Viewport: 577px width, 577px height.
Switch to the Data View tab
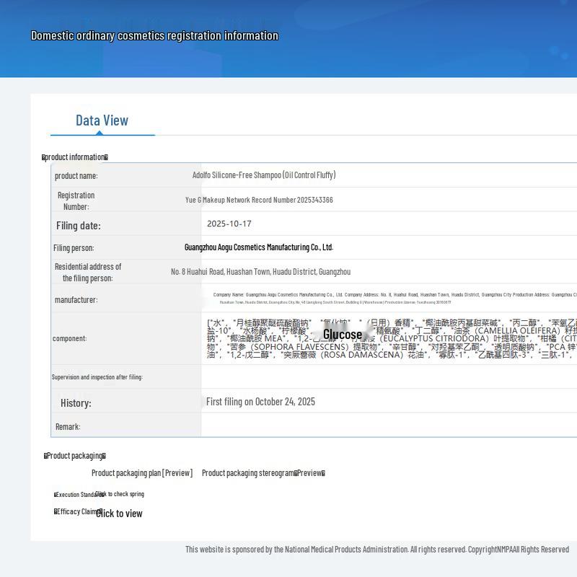tap(102, 120)
